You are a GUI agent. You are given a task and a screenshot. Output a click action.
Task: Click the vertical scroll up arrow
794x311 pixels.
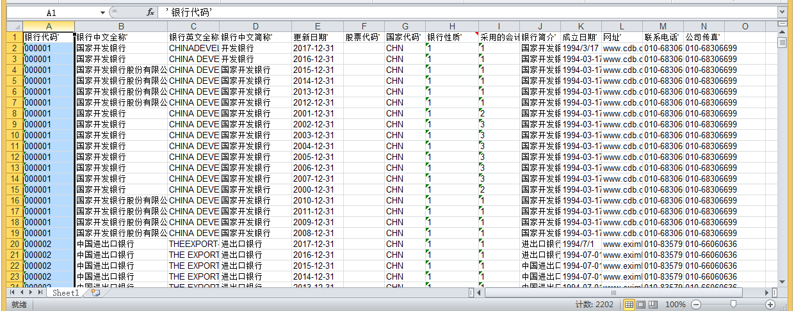click(782, 33)
